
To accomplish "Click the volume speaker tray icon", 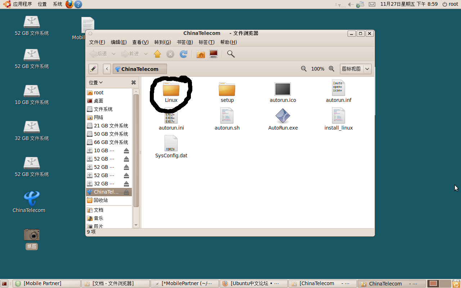I will coord(351,4).
